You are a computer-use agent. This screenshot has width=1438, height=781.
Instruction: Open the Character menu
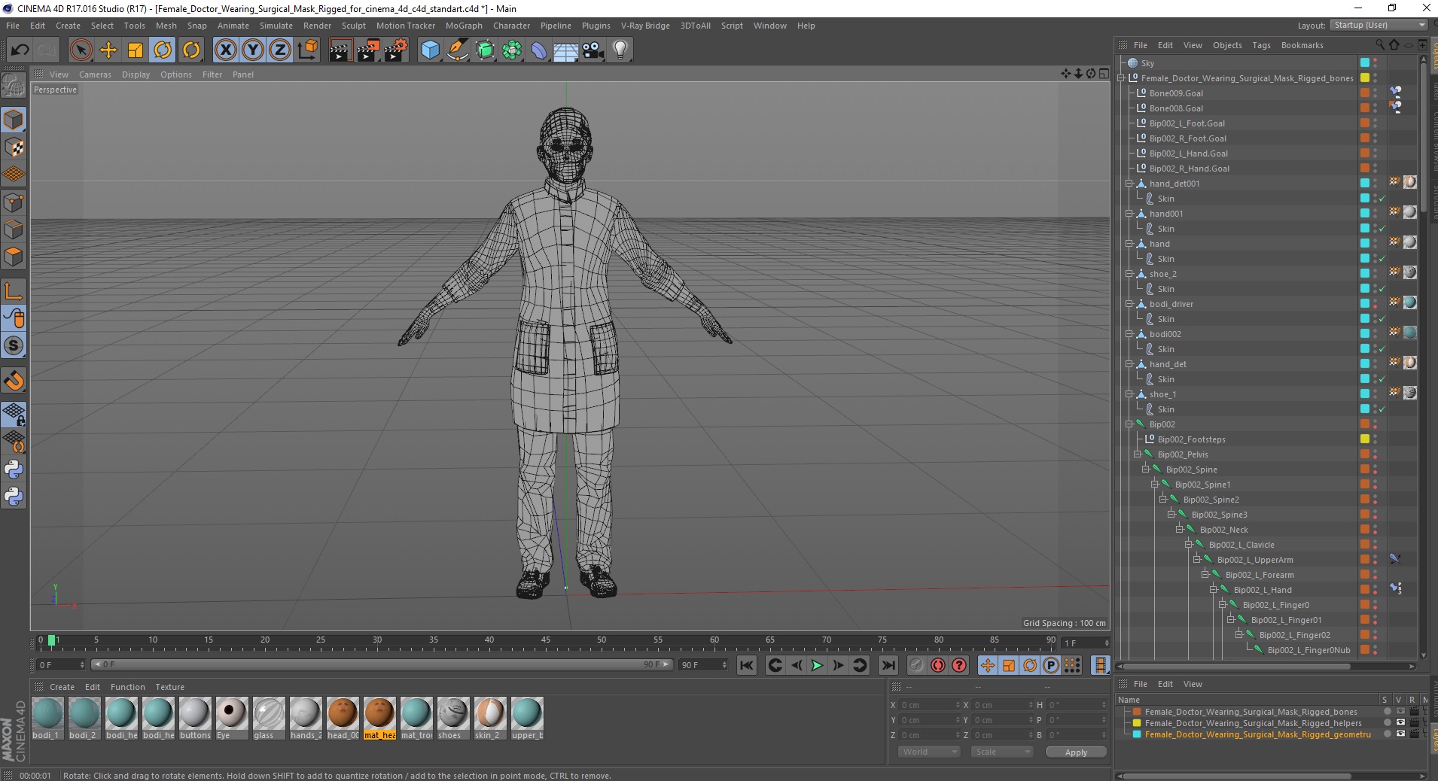pyautogui.click(x=512, y=26)
